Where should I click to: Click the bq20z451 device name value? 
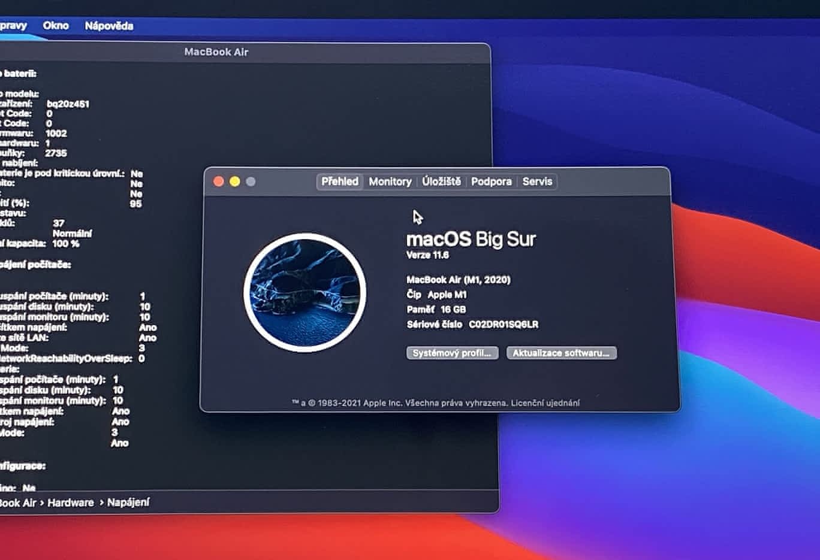[x=68, y=104]
